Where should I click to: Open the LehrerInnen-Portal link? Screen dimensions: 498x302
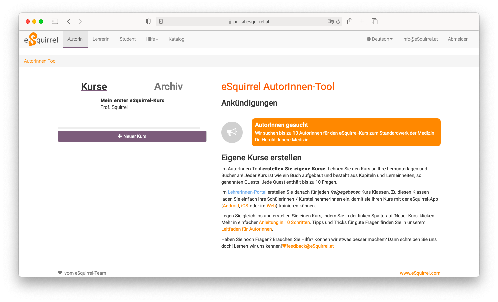click(x=247, y=192)
